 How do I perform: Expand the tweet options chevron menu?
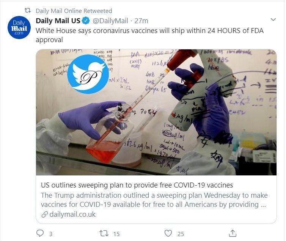pyautogui.click(x=273, y=19)
